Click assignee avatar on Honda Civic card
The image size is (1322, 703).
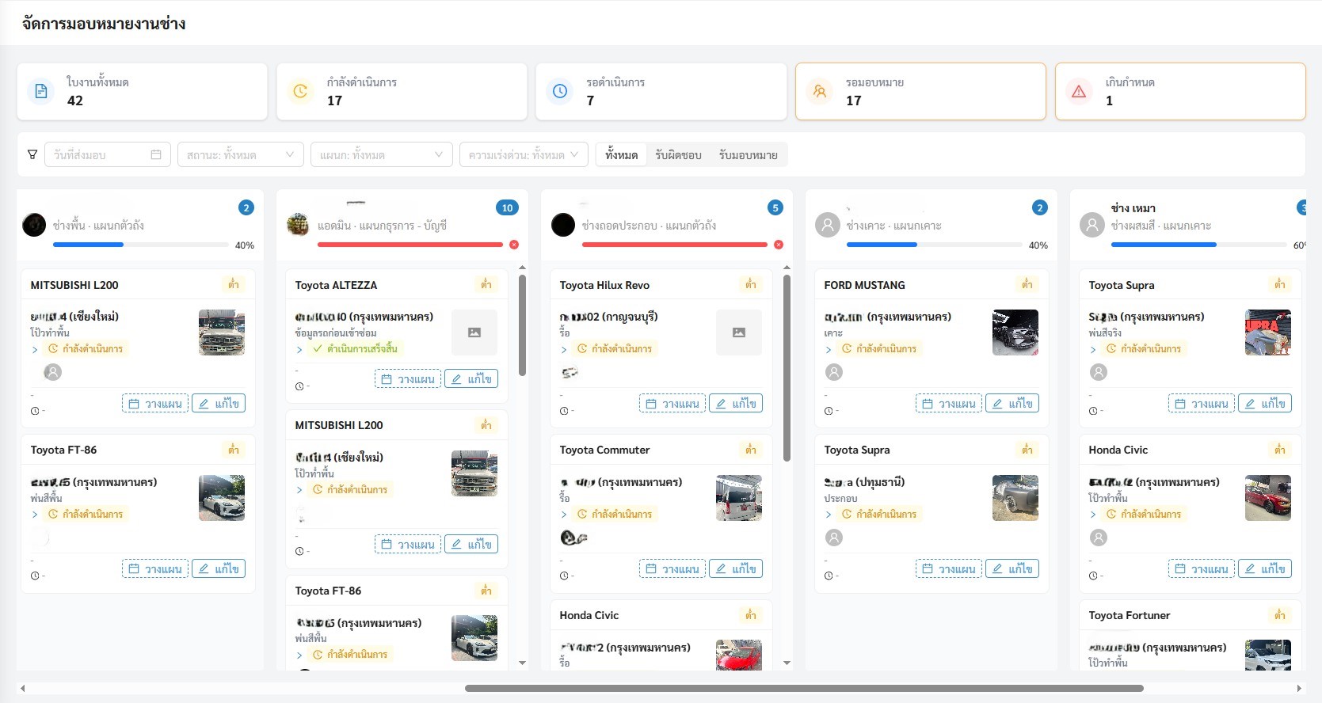pyautogui.click(x=1099, y=538)
